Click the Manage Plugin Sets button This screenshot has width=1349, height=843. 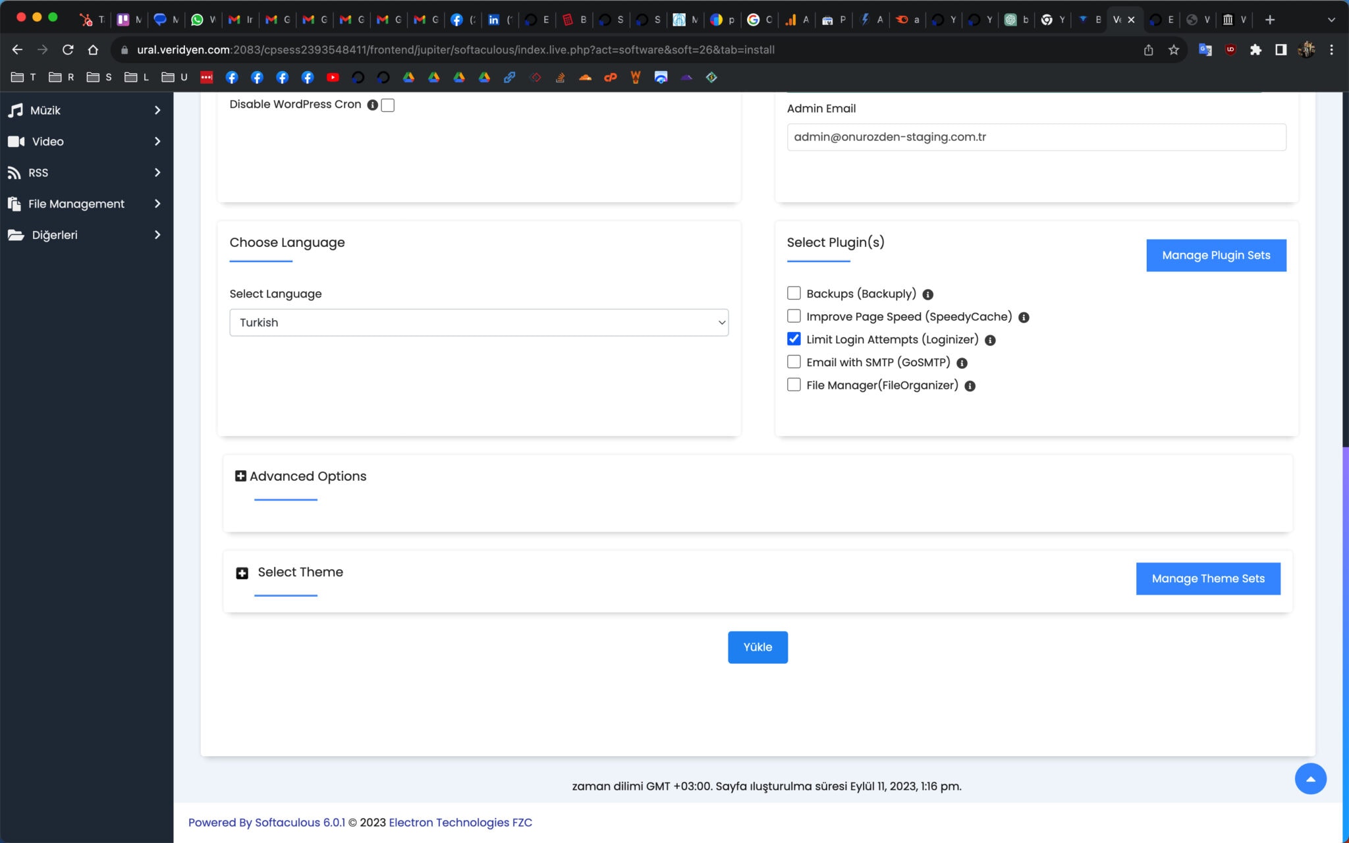coord(1216,256)
